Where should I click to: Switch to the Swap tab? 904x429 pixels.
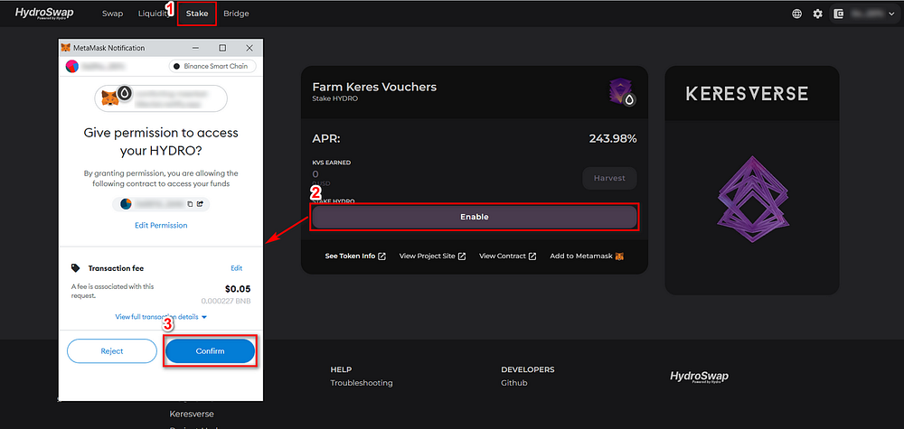(x=112, y=14)
